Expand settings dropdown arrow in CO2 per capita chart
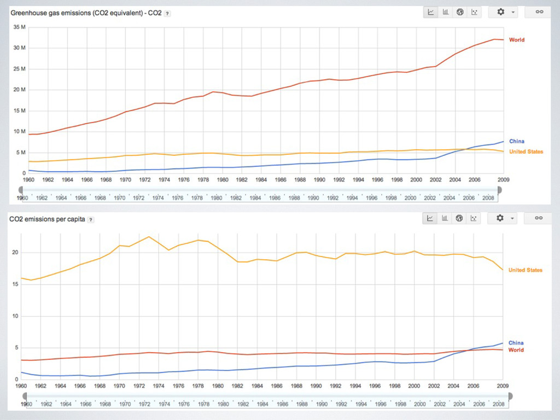560x420 pixels. (x=512, y=218)
